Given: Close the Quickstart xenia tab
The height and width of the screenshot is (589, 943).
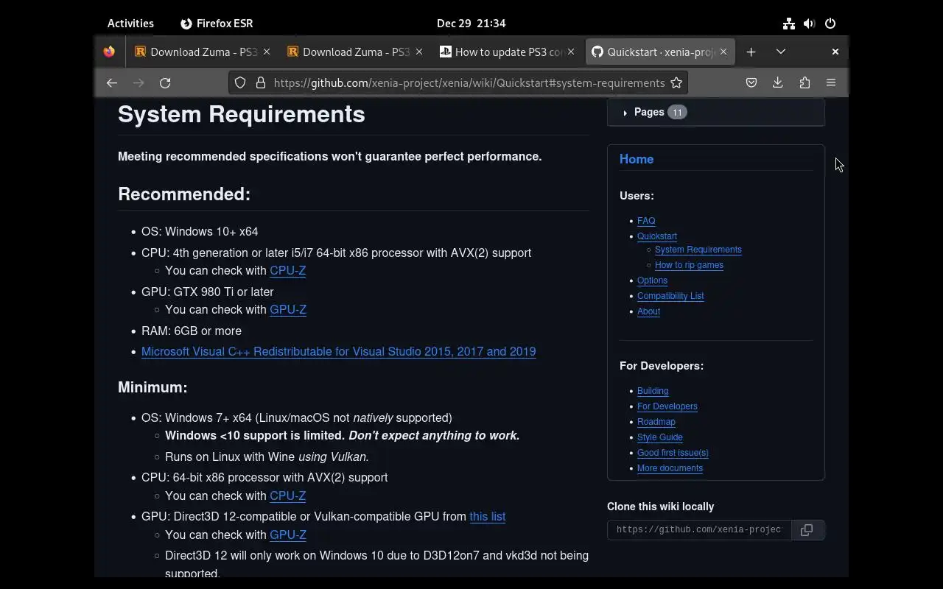Looking at the screenshot, I should [x=723, y=52].
